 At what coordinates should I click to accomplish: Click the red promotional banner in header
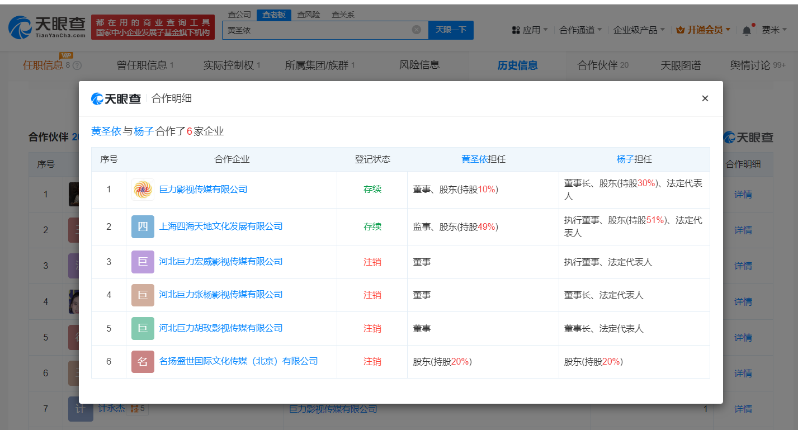[x=153, y=27]
